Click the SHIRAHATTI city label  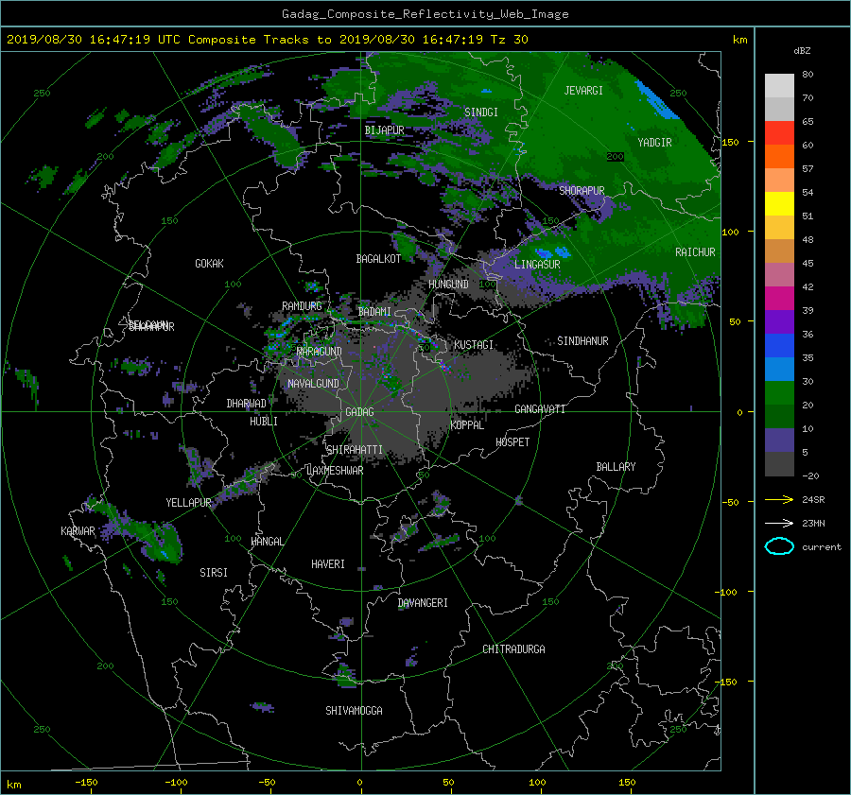pyautogui.click(x=355, y=450)
